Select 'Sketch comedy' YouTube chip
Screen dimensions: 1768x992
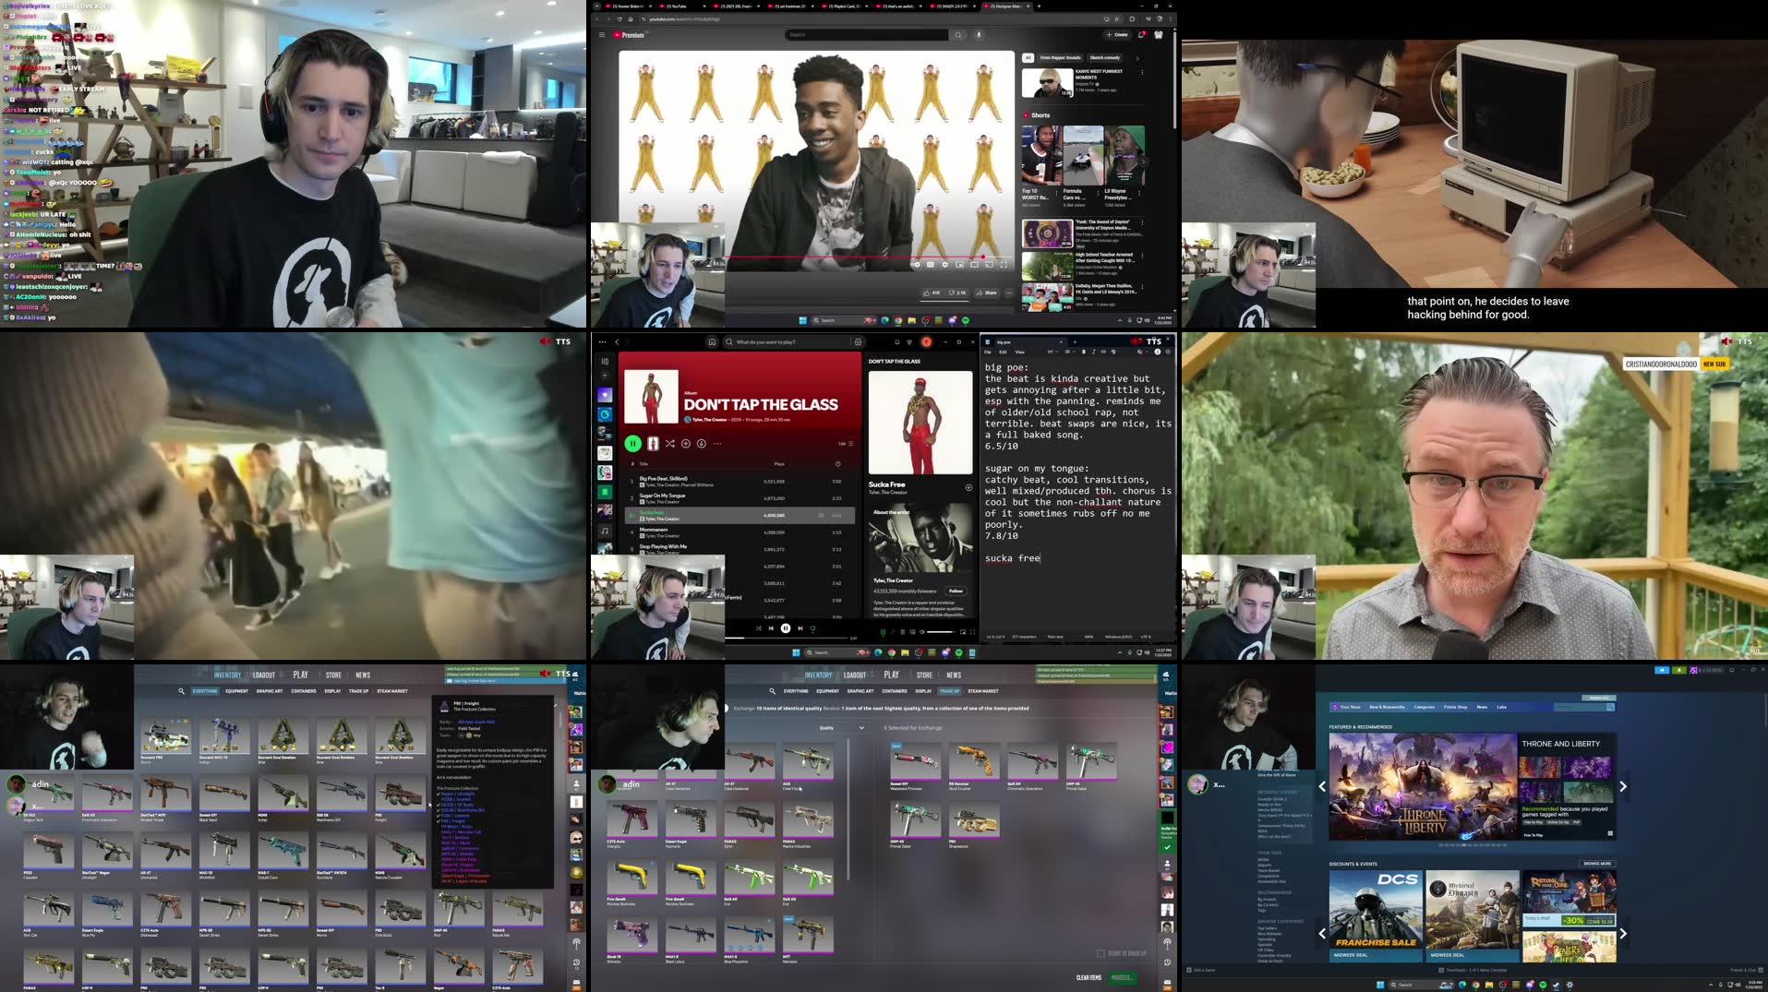point(1104,57)
